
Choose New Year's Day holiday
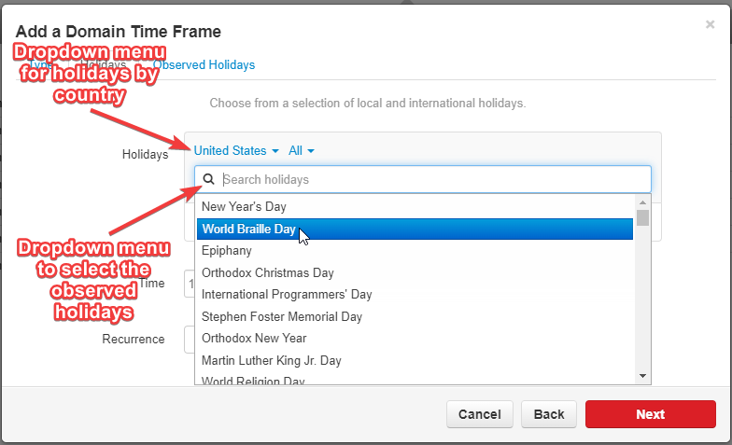(415, 207)
